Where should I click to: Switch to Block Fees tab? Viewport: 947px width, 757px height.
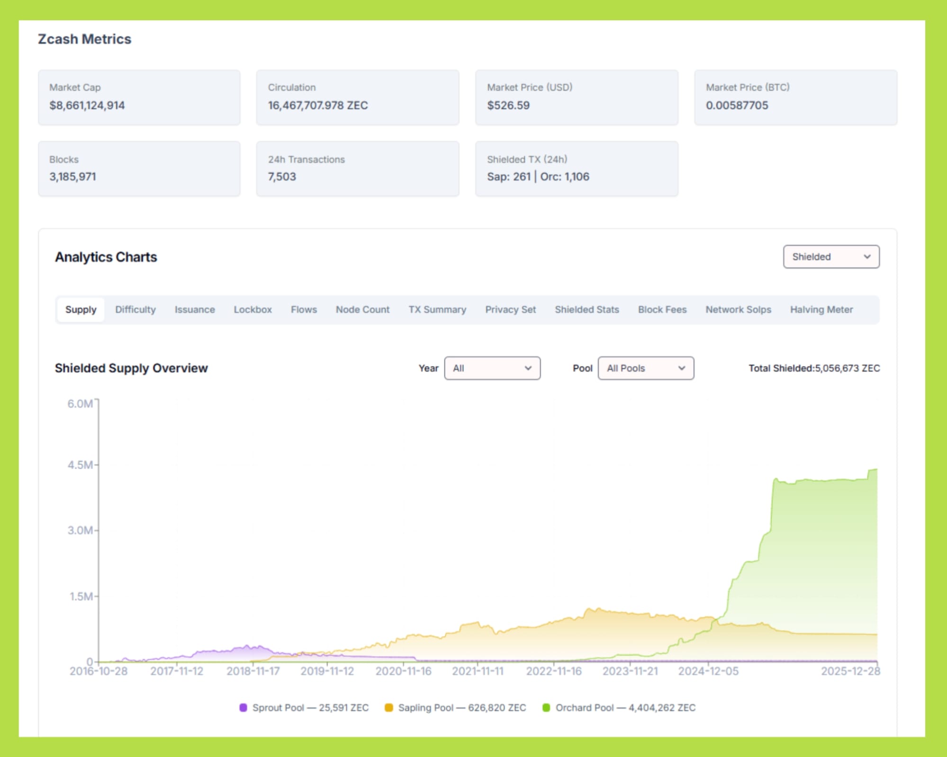[x=662, y=310]
